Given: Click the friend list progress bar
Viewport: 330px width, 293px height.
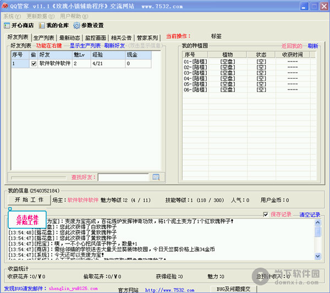Looking at the screenshot, I should pyautogui.click(x=38, y=178).
